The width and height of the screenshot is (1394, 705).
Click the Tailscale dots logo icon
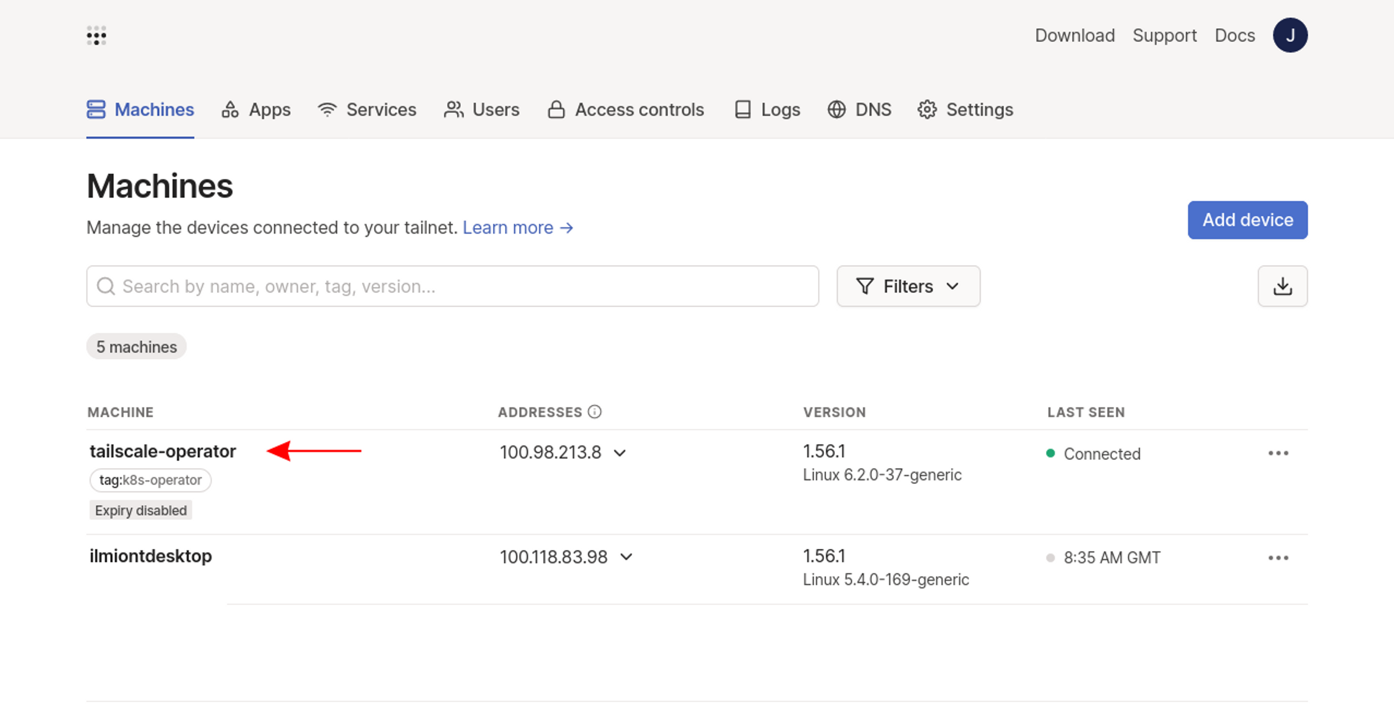tap(96, 36)
